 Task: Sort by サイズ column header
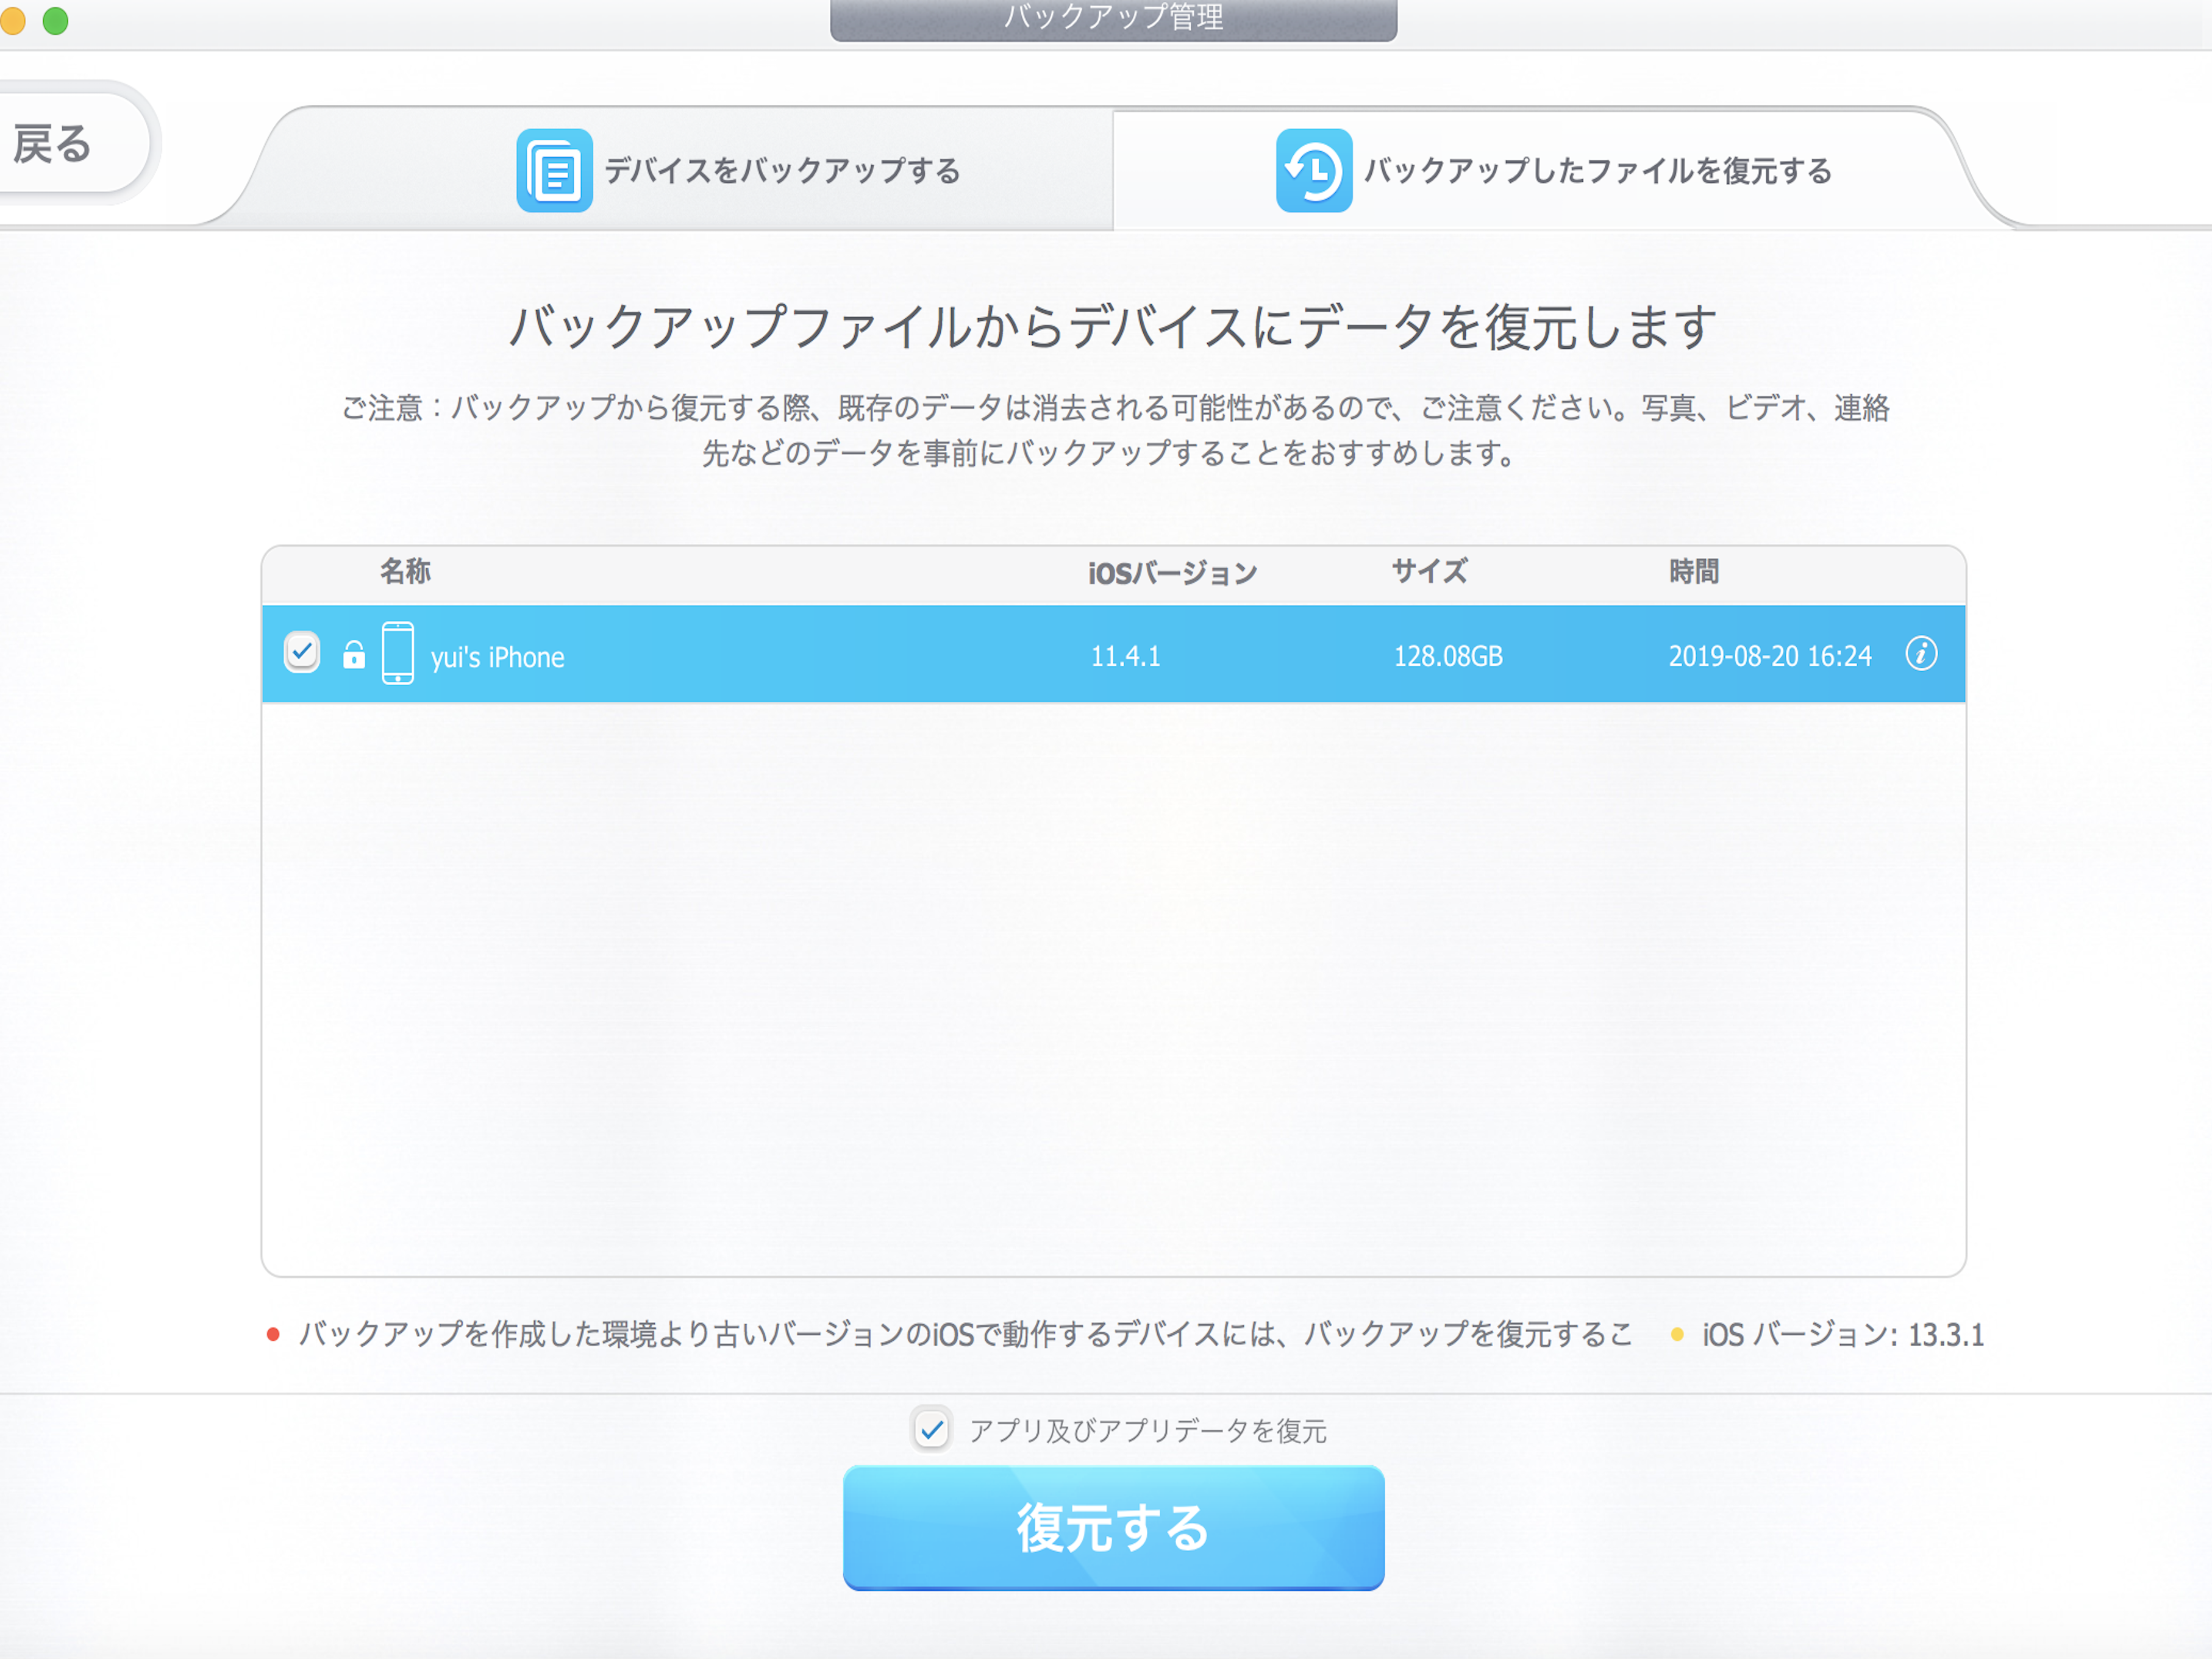[1430, 571]
